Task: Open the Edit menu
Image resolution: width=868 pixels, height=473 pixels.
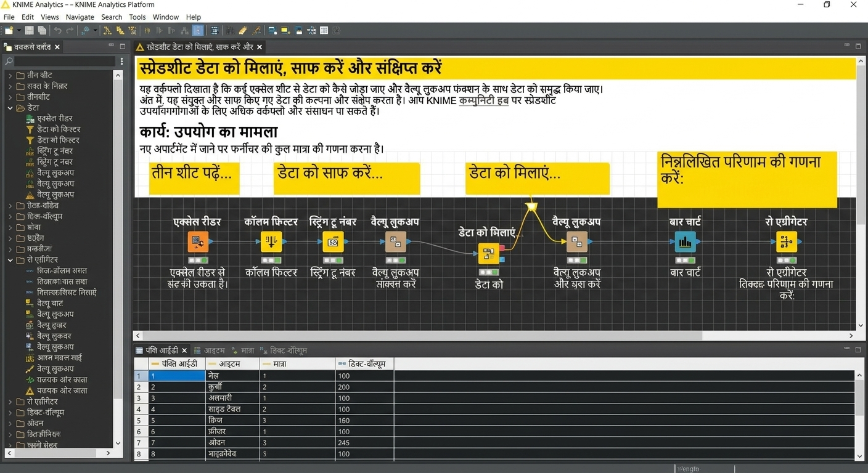Action: click(28, 17)
